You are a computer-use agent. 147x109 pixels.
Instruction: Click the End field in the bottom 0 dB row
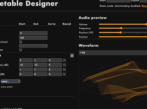[41, 74]
